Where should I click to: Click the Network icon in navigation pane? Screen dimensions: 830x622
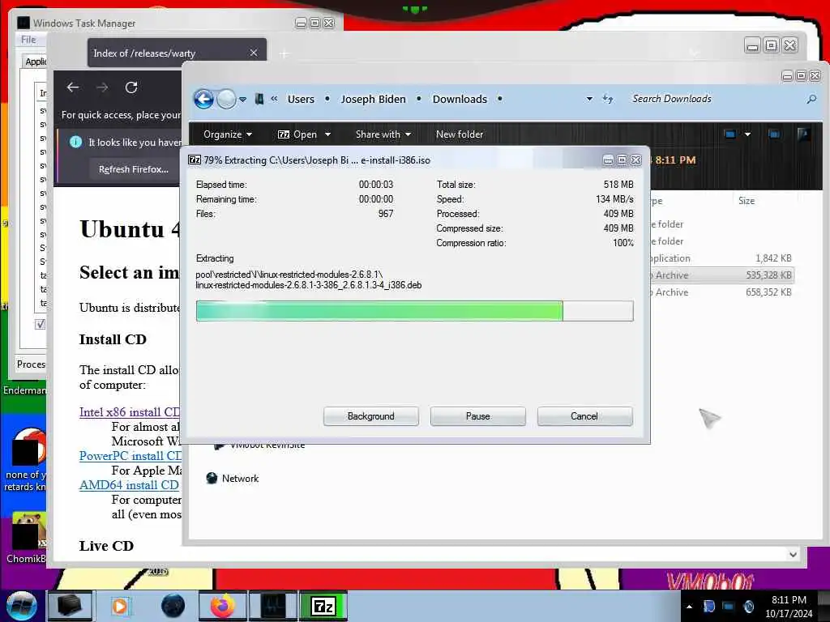point(212,478)
